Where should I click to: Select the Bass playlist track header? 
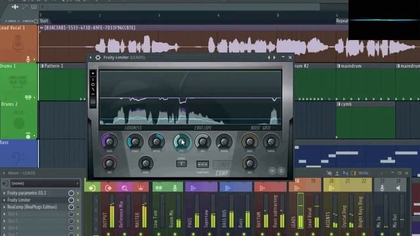tap(19, 153)
